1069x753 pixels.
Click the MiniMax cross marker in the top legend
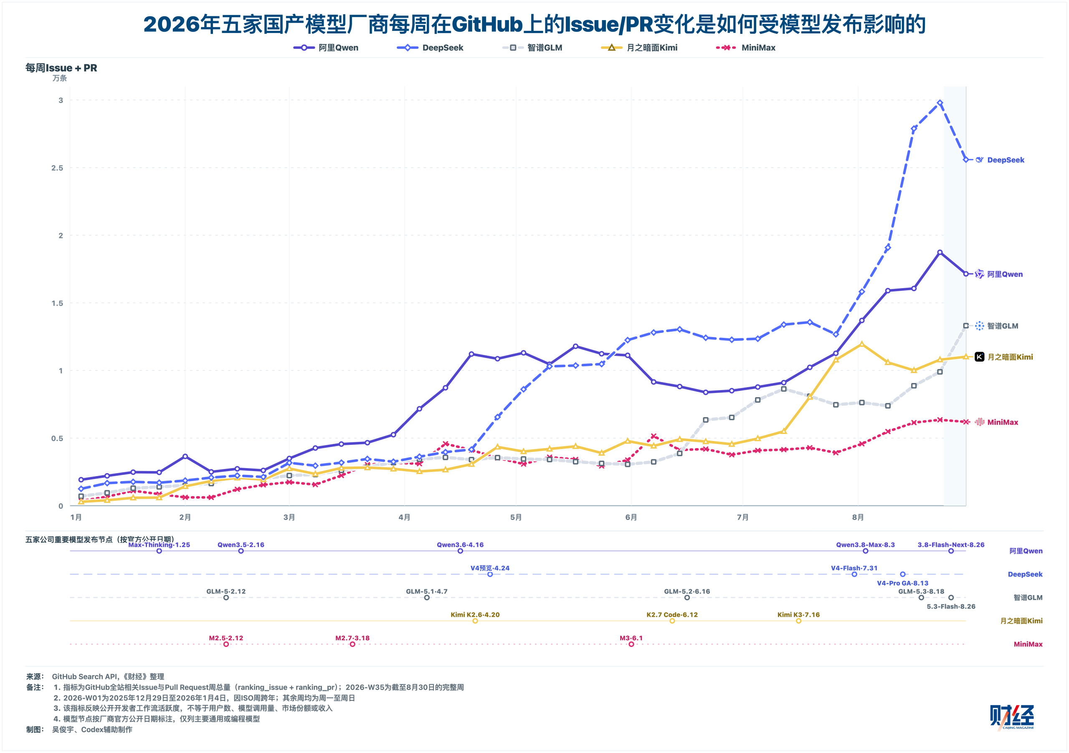pyautogui.click(x=726, y=48)
